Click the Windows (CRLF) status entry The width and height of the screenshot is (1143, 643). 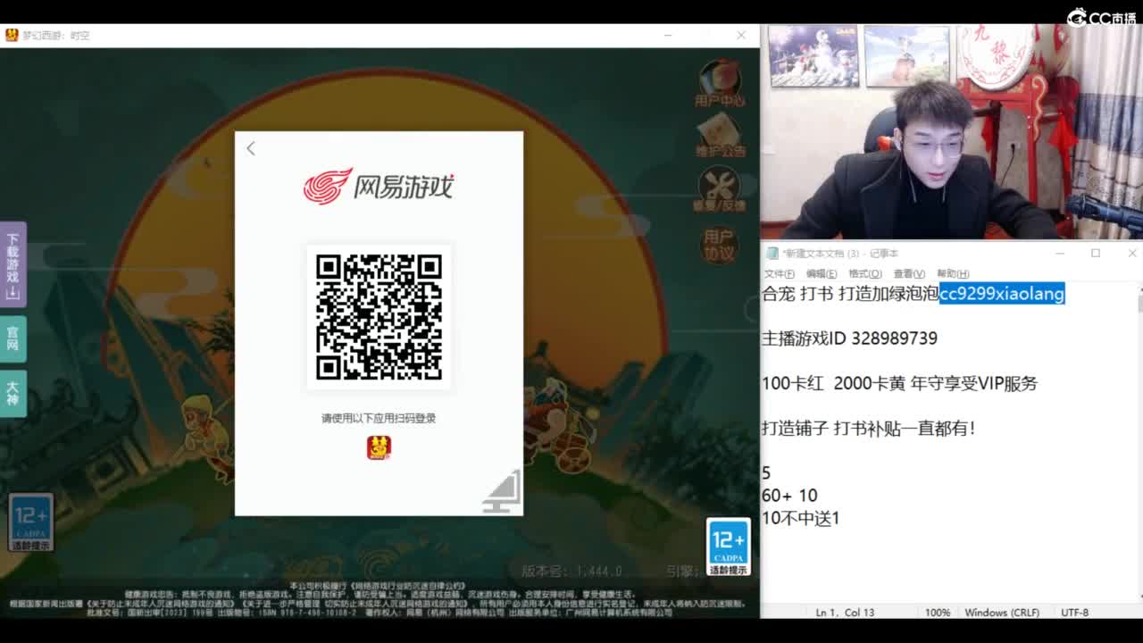click(1002, 613)
